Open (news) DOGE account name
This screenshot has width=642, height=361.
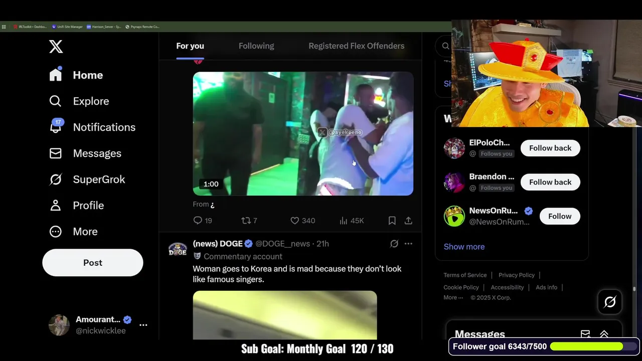(x=218, y=244)
